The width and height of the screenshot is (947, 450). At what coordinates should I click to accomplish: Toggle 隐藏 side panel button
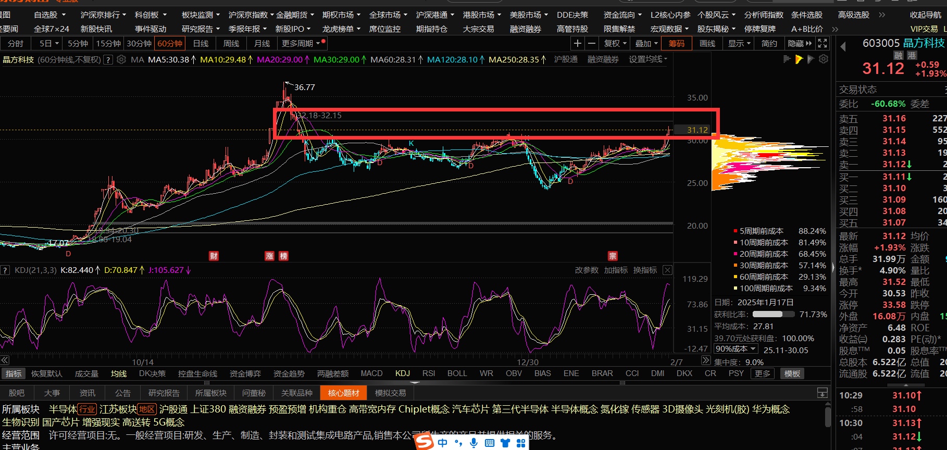[800, 44]
